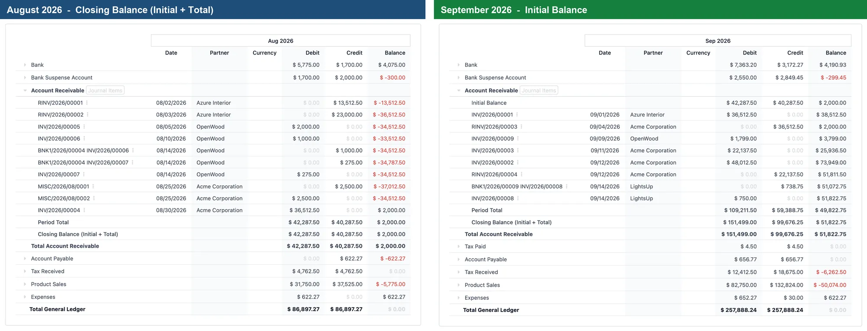The width and height of the screenshot is (867, 331).
Task: Expand Expenses in the September report
Action: click(x=459, y=298)
